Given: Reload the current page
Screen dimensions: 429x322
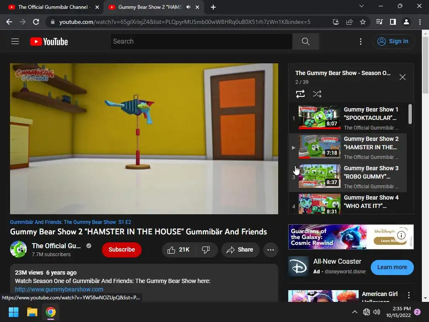Looking at the screenshot, I should 36,22.
